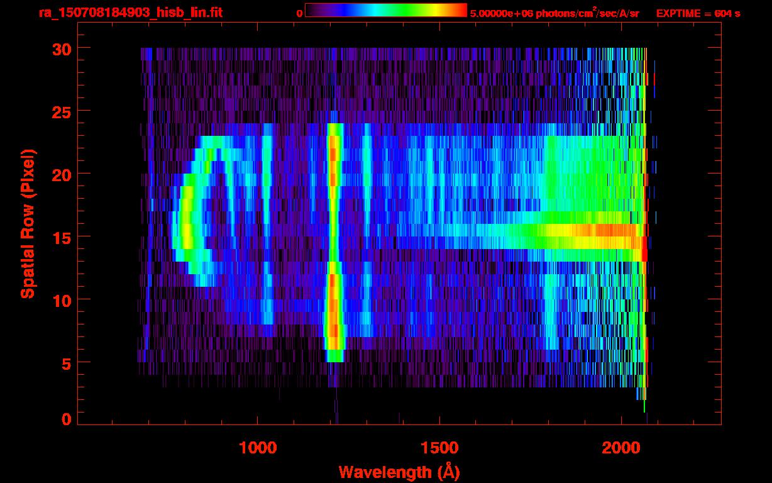Click the colorbar minimum label 0
This screenshot has width=772, height=483.
click(x=299, y=13)
